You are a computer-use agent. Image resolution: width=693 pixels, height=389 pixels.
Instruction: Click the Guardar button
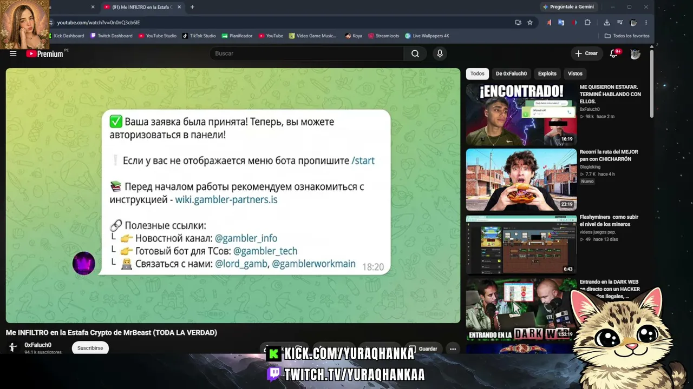coord(423,349)
